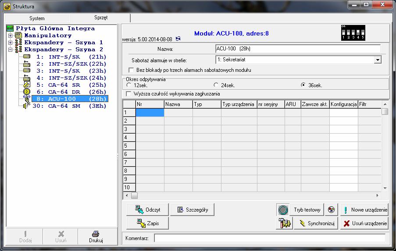Click table scroll up arrow
The image size is (396, 251).
click(x=385, y=104)
